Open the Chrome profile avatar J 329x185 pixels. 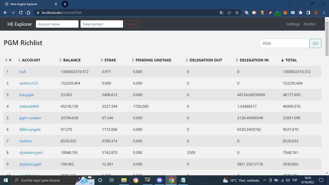[x=316, y=13]
